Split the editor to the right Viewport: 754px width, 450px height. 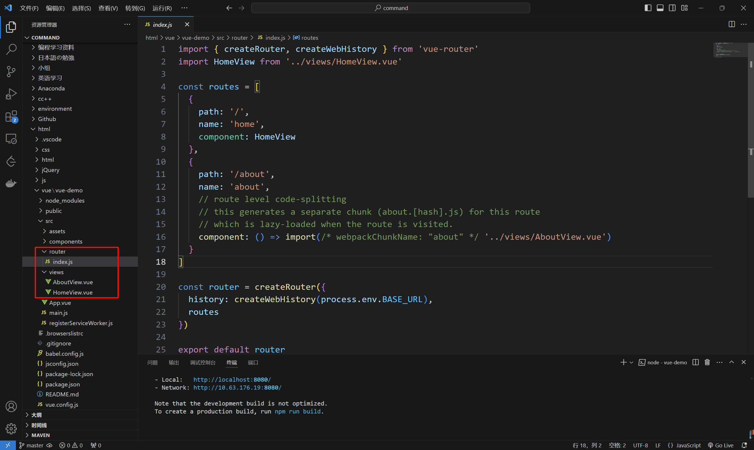[731, 24]
